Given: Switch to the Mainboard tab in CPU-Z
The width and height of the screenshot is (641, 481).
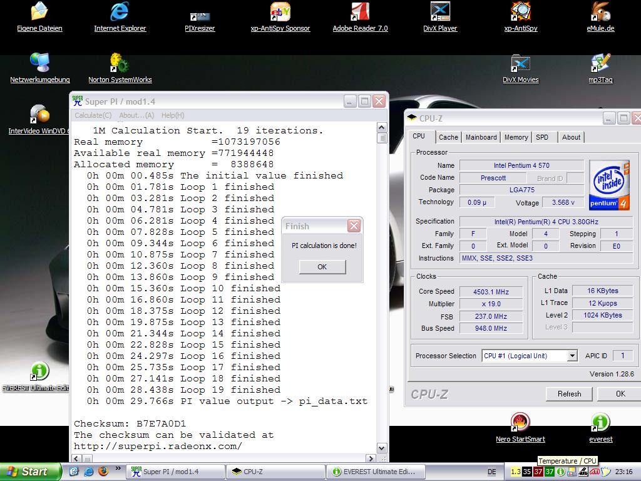Looking at the screenshot, I should [x=481, y=137].
